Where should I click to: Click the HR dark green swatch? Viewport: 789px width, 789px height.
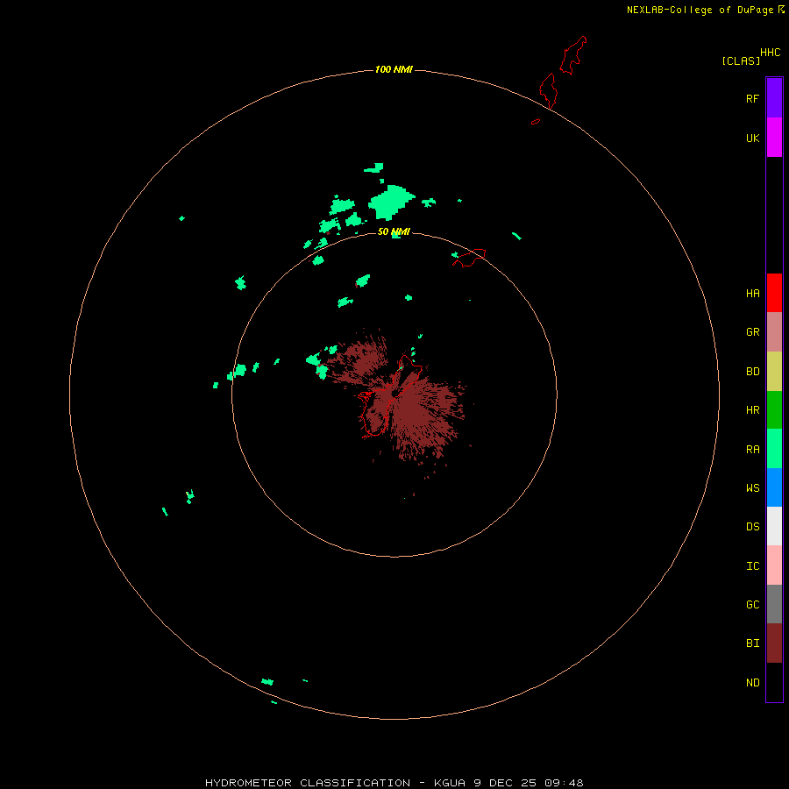(774, 410)
